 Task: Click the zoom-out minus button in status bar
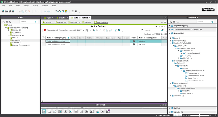[x=189, y=115]
